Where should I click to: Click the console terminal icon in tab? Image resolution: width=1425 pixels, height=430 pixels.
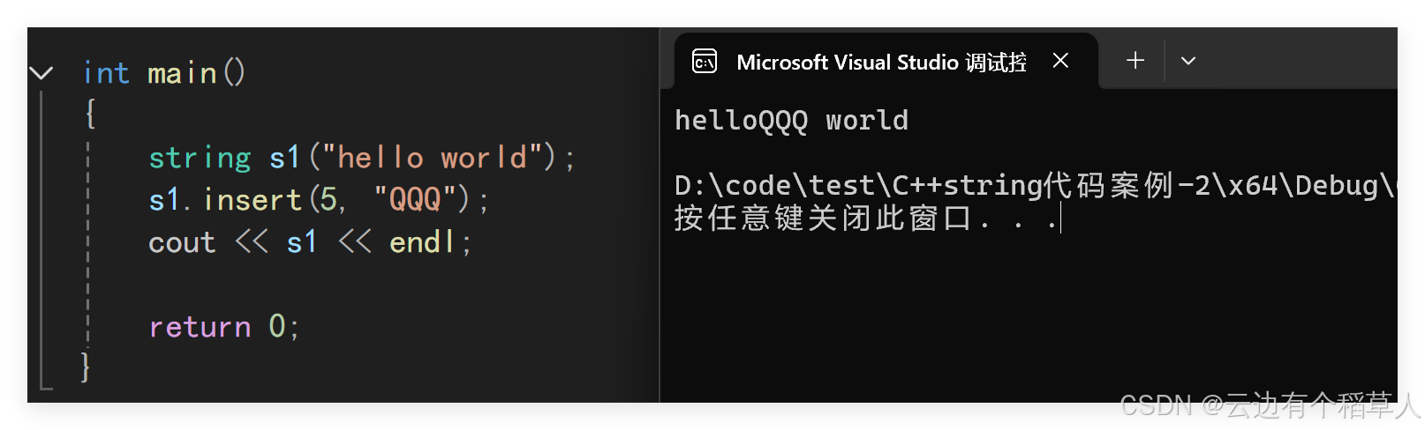coord(705,61)
